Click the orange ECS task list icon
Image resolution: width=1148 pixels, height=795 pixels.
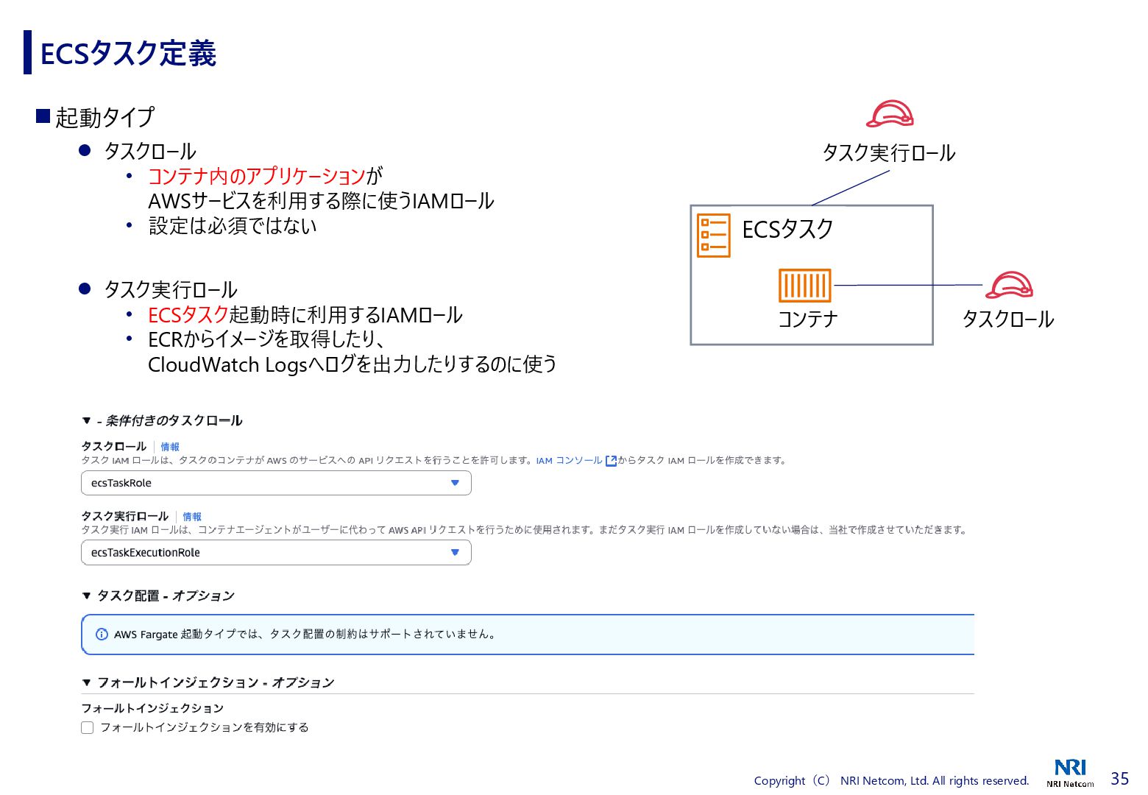click(x=713, y=236)
